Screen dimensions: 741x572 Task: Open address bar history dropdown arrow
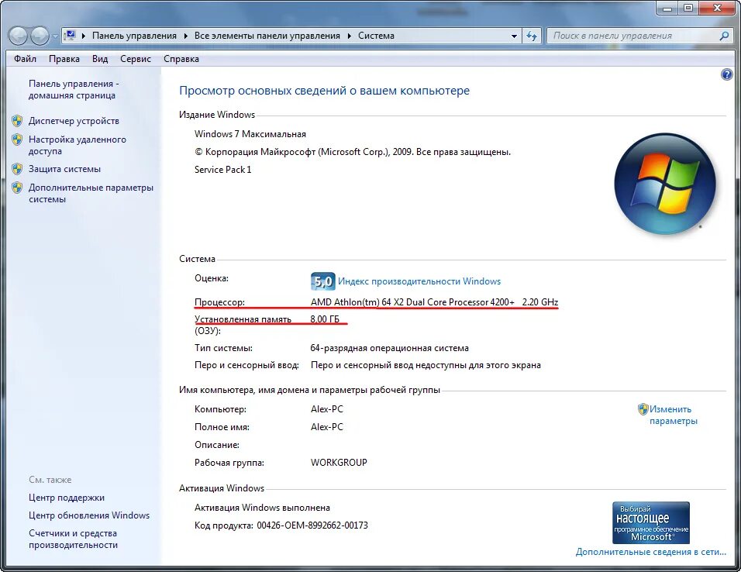tap(514, 36)
